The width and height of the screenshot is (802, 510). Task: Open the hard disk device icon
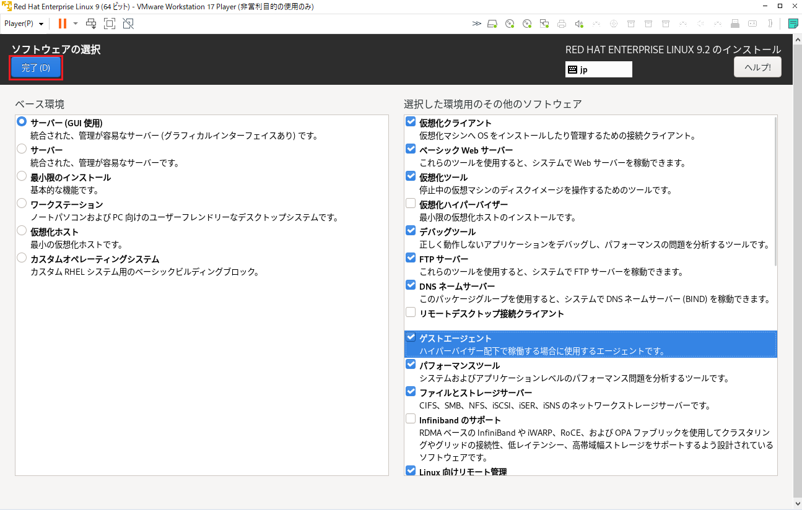[x=491, y=24]
